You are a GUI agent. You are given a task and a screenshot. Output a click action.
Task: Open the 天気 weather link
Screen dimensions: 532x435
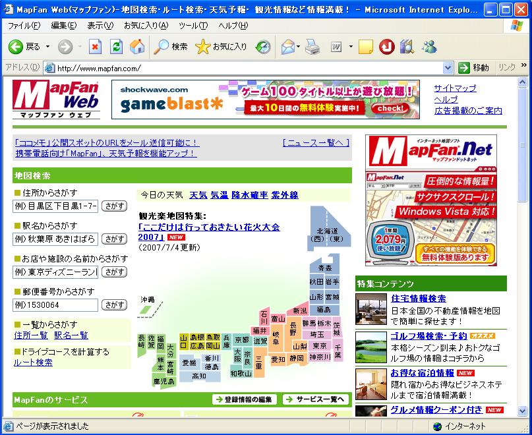(198, 195)
